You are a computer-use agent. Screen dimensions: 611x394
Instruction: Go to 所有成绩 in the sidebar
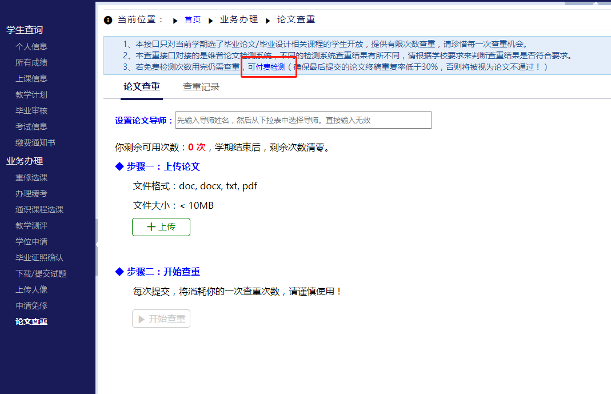click(x=31, y=62)
